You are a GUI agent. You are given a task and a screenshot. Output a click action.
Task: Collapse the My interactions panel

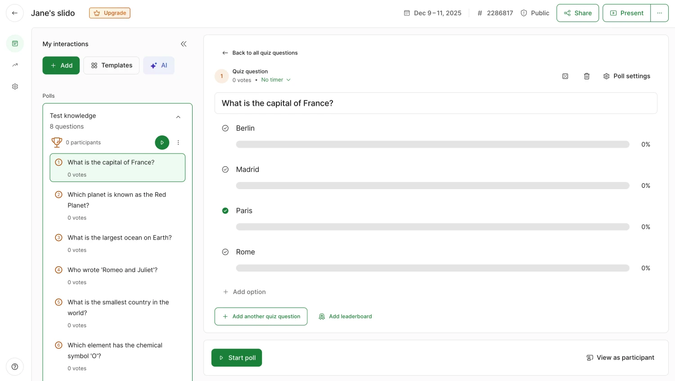click(x=184, y=44)
